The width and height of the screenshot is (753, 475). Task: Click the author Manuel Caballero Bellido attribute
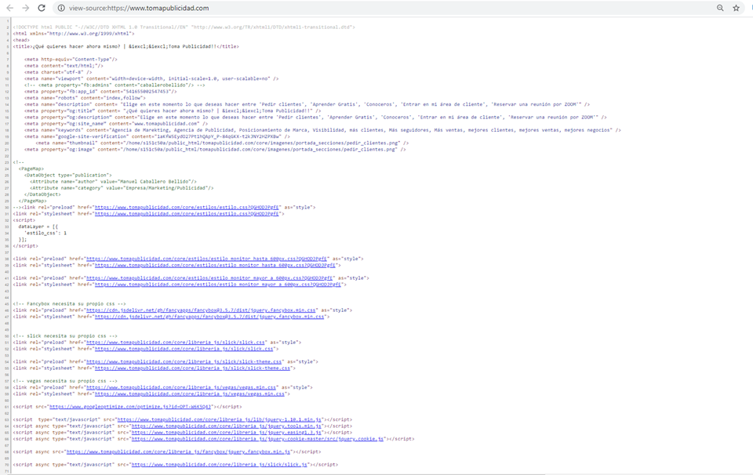pyautogui.click(x=113, y=181)
